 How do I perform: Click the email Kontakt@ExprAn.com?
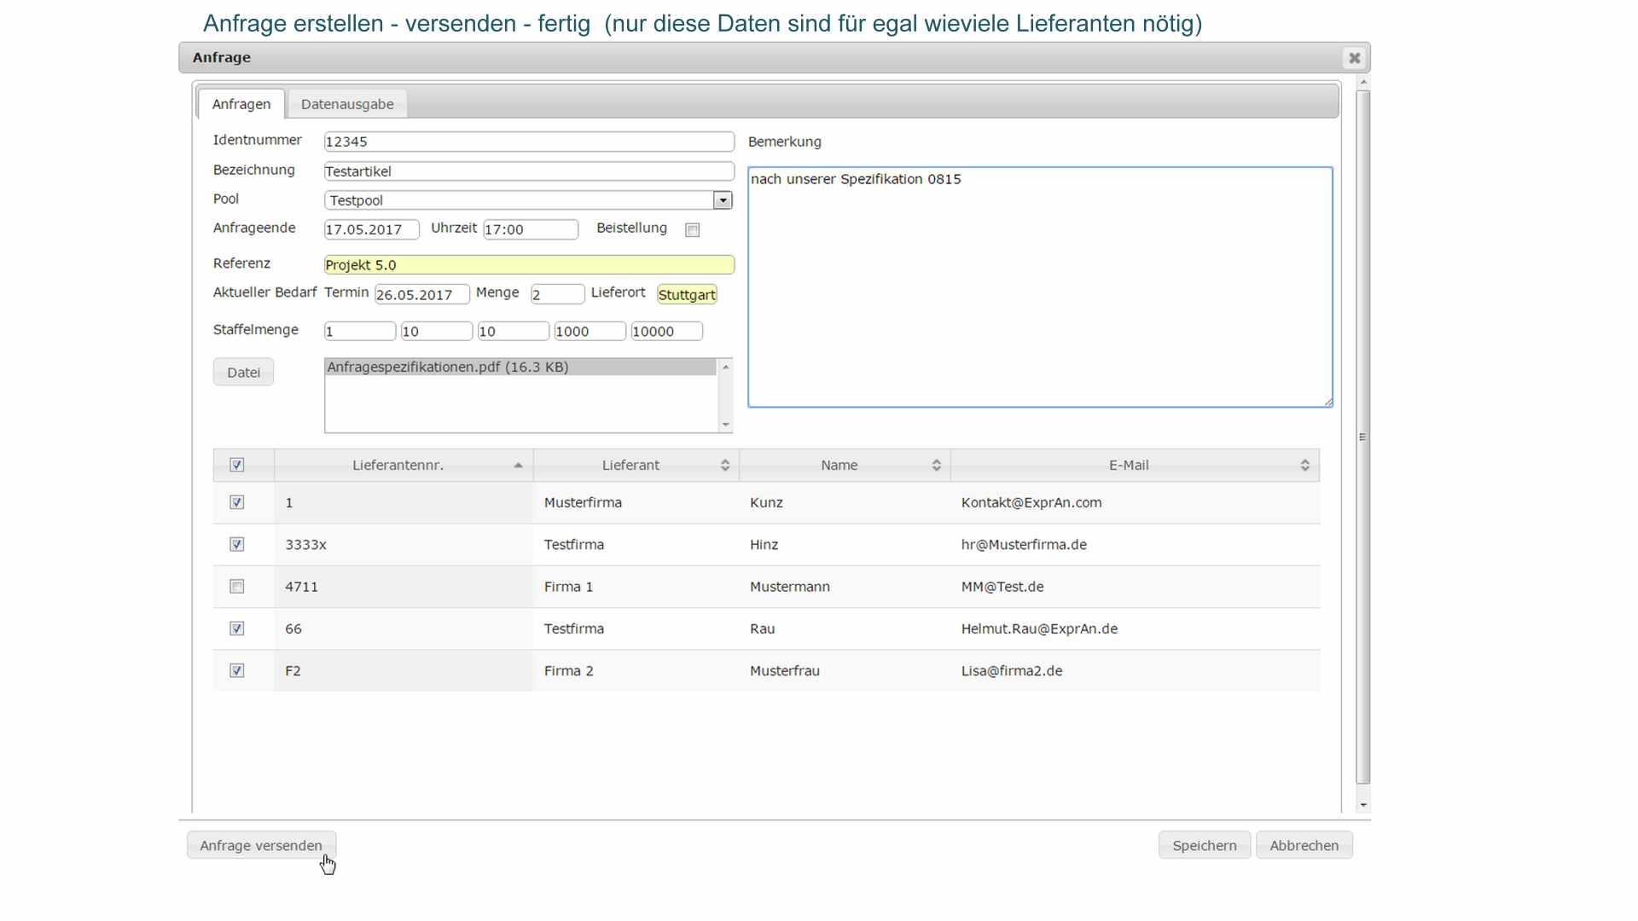[x=1031, y=502]
